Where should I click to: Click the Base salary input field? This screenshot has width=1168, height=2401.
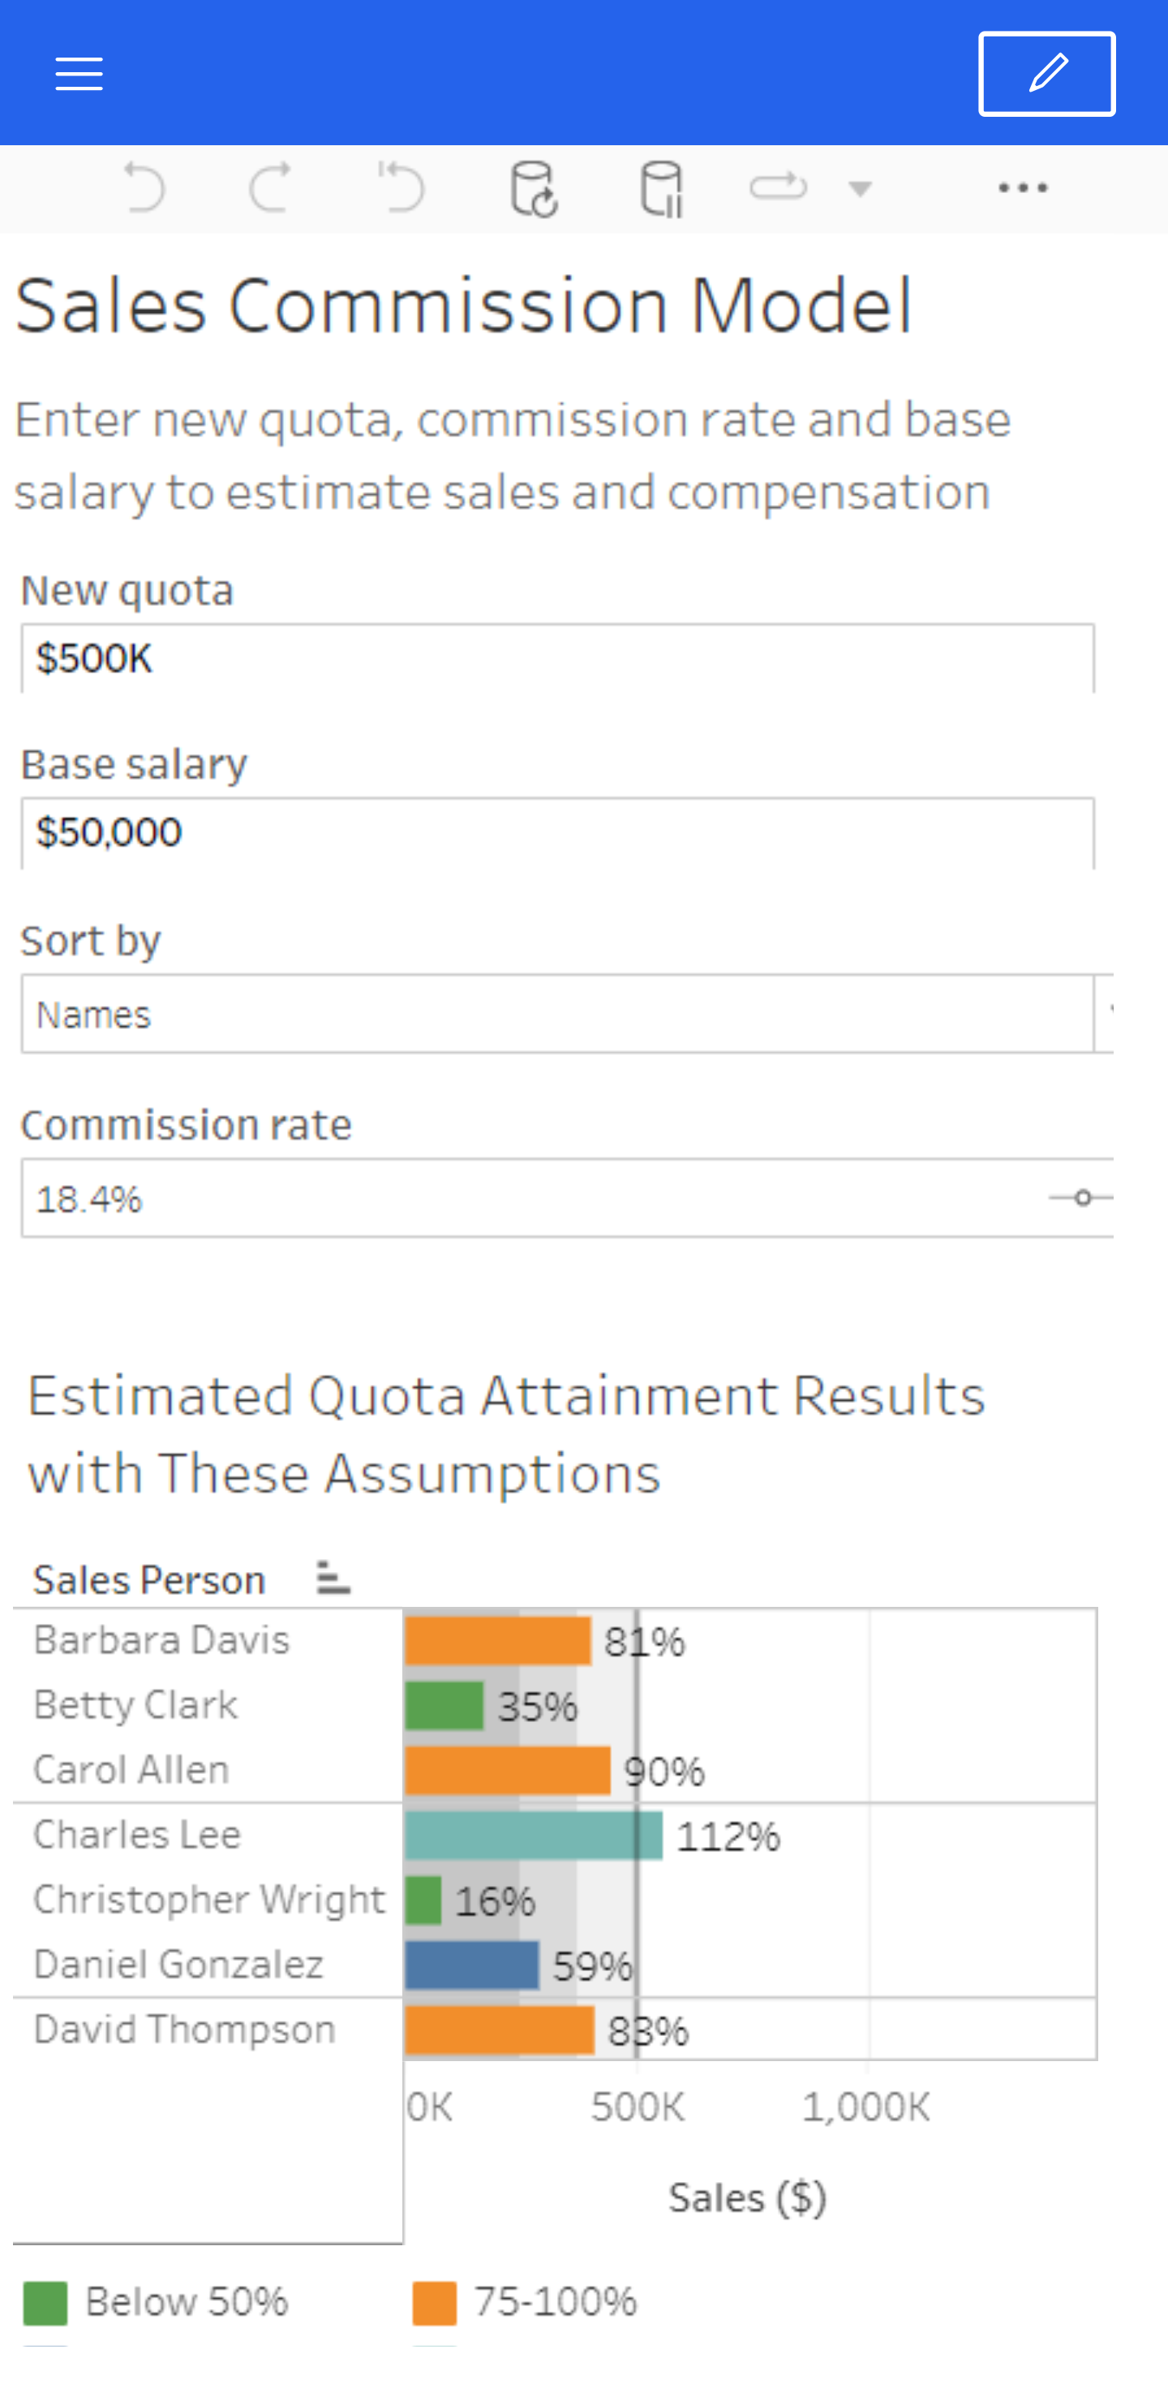point(556,832)
